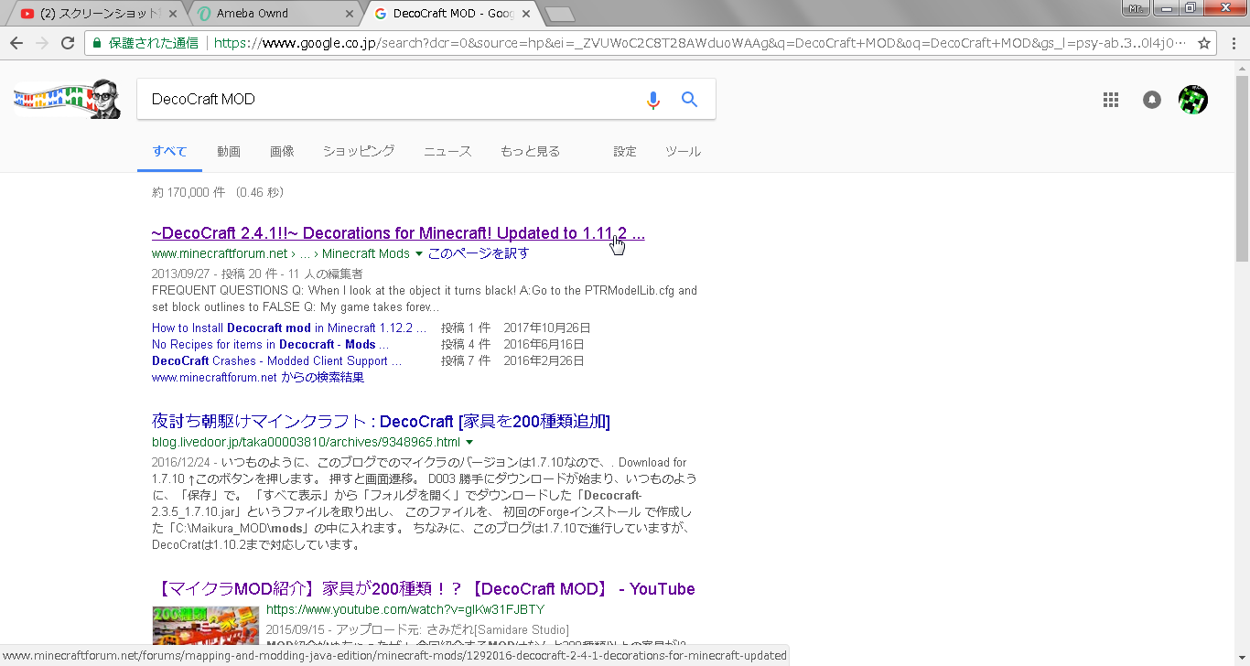The image size is (1250, 666).
Task: Open the ツール options
Action: point(683,152)
